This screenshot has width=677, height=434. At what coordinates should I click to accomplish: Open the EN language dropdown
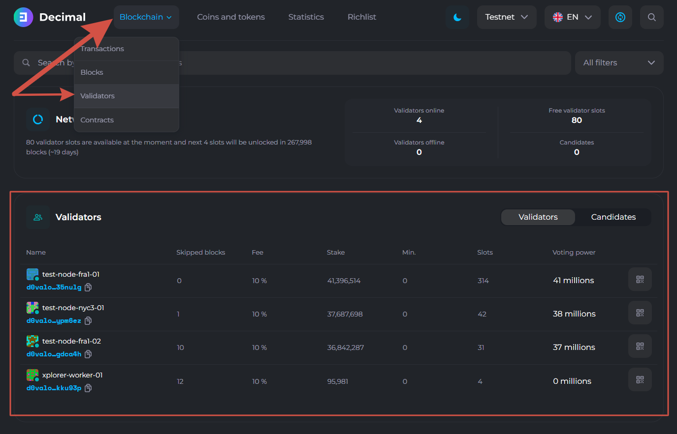[573, 17]
